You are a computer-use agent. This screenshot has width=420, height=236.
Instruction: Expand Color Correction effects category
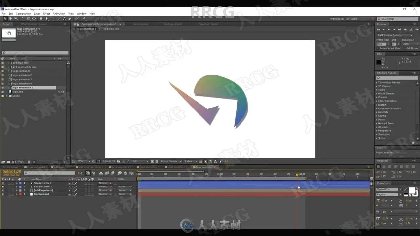377,101
